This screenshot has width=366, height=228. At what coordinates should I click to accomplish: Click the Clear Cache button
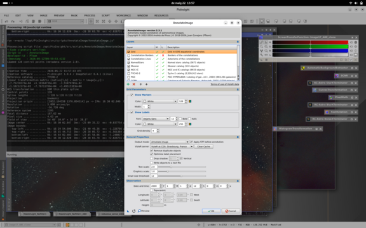tap(203, 146)
